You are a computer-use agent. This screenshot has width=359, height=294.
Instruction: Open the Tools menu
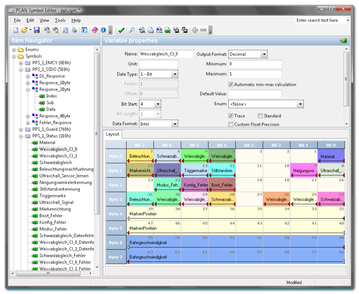[60, 20]
